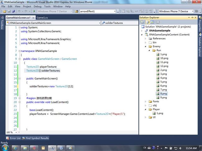The image size is (202, 151).
Task: Expand the UI folder
Action: [x=145, y=117]
